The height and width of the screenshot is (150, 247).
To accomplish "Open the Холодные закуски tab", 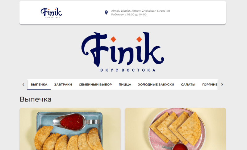I will click(x=156, y=85).
